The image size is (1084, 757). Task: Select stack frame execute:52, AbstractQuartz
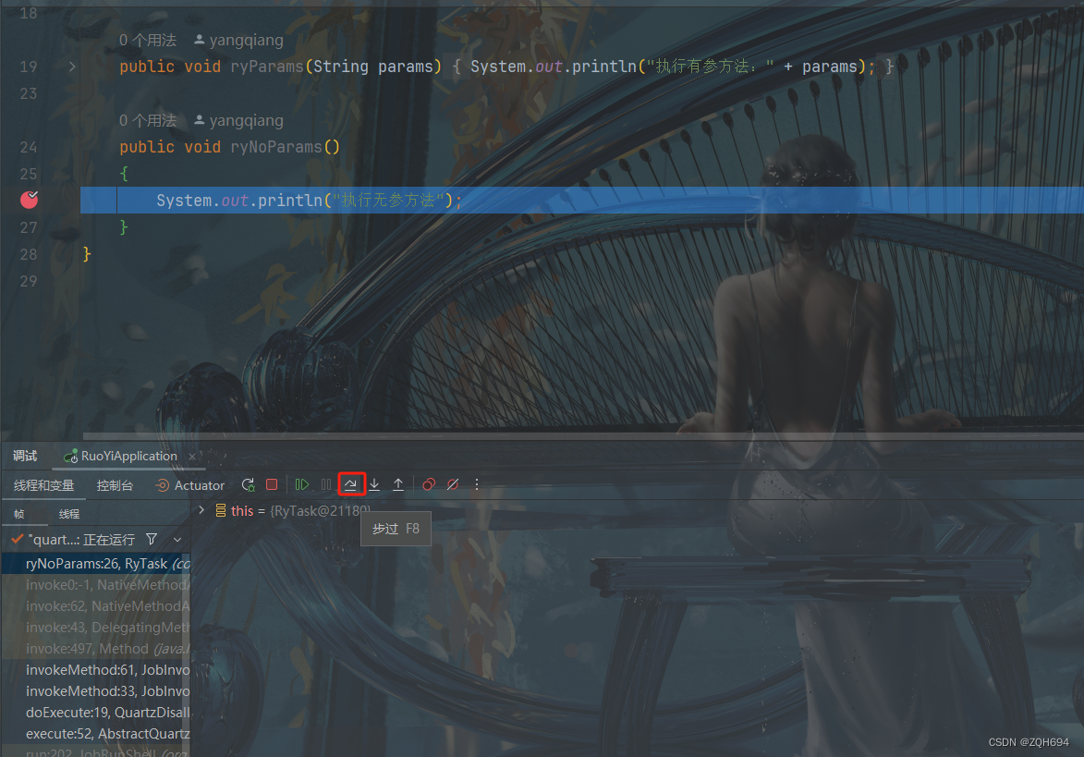(96, 734)
